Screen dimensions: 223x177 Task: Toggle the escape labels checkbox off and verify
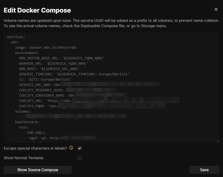80,148
